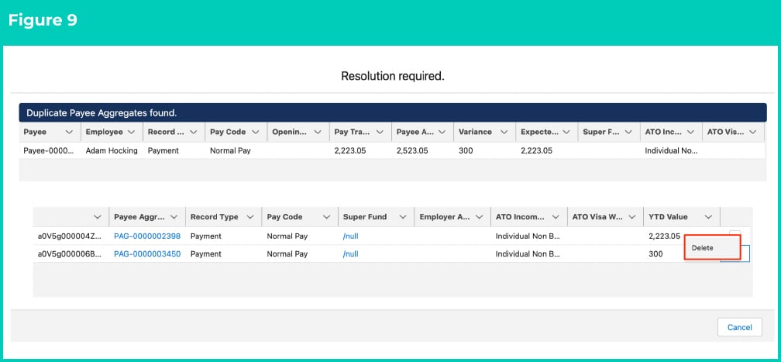Screen dimensions: 781x362
Task: Open the Record Type column header dropdown
Action: (250, 217)
